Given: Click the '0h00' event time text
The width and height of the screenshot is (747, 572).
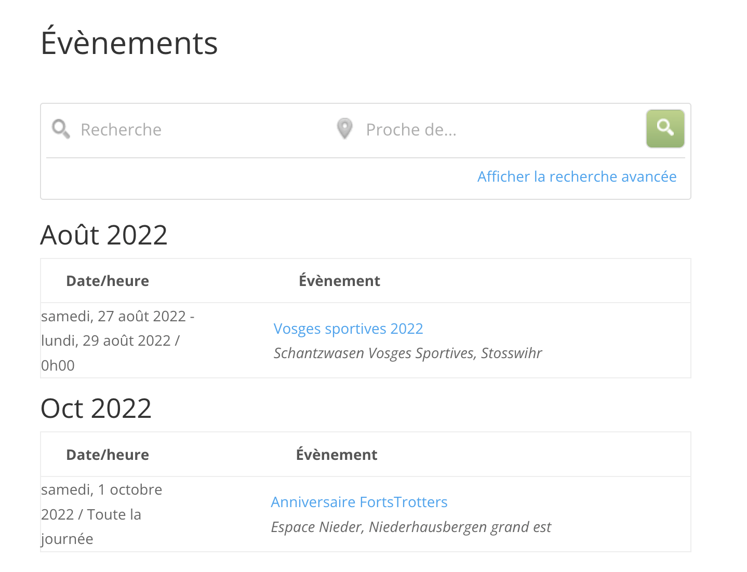Looking at the screenshot, I should click(x=58, y=366).
